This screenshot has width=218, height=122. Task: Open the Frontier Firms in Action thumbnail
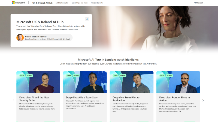pos(178,82)
